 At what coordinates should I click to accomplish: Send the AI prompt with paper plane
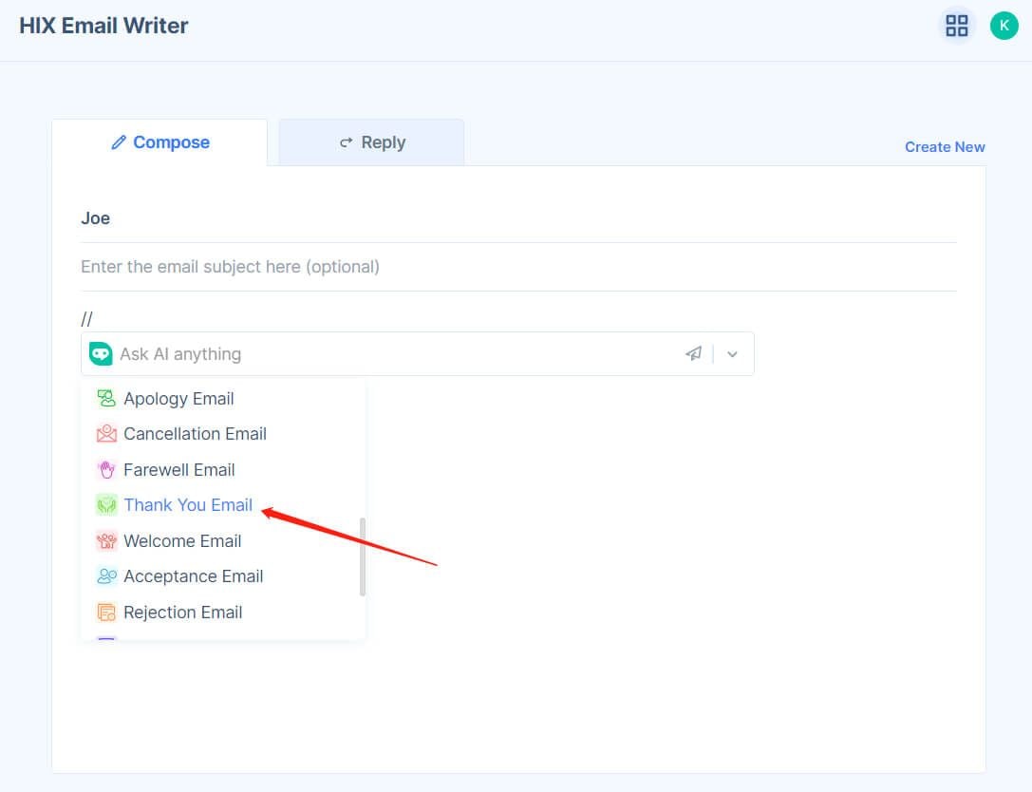[x=693, y=354]
